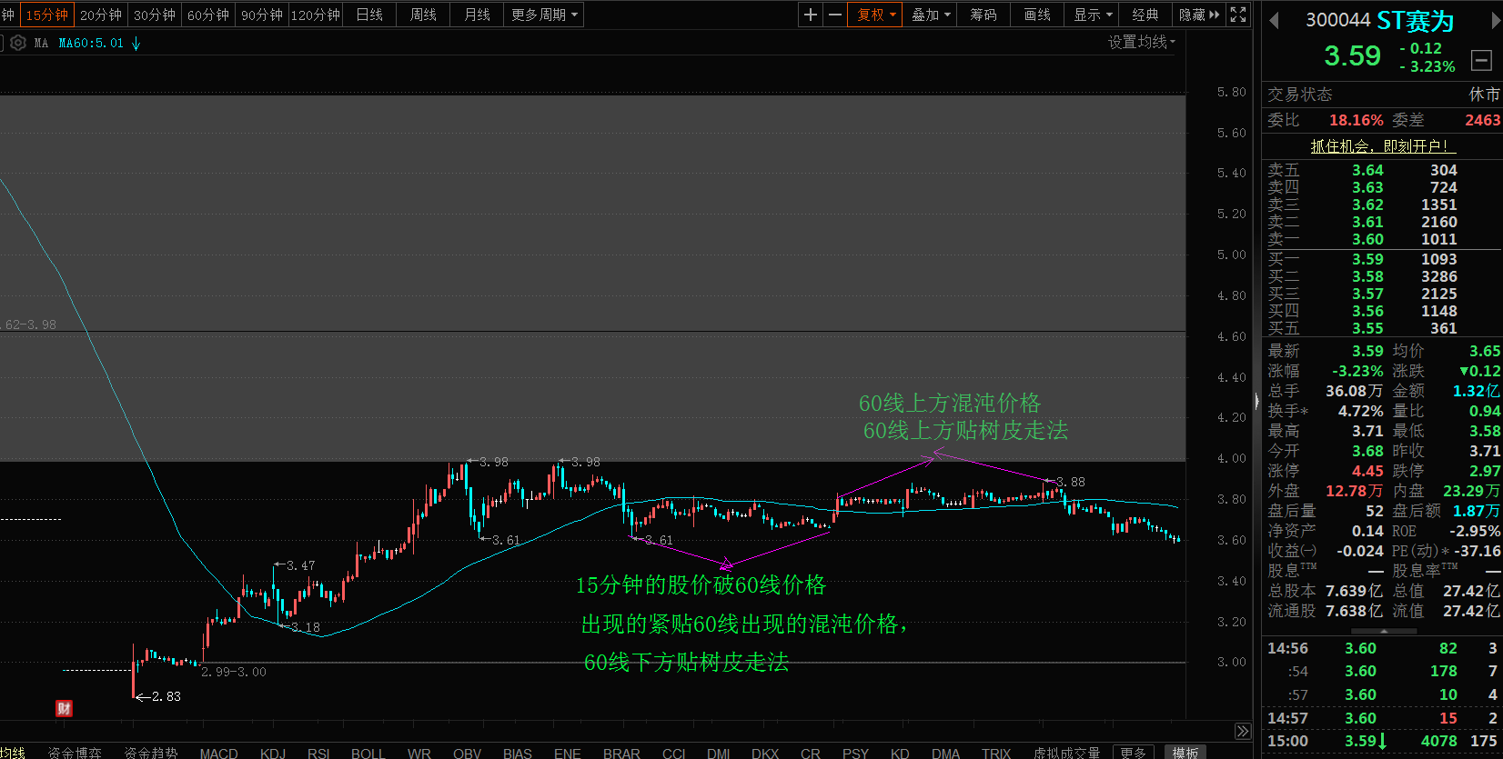This screenshot has width=1503, height=759.
Task: Click the red 财 financial marker icon
Action: [x=64, y=709]
